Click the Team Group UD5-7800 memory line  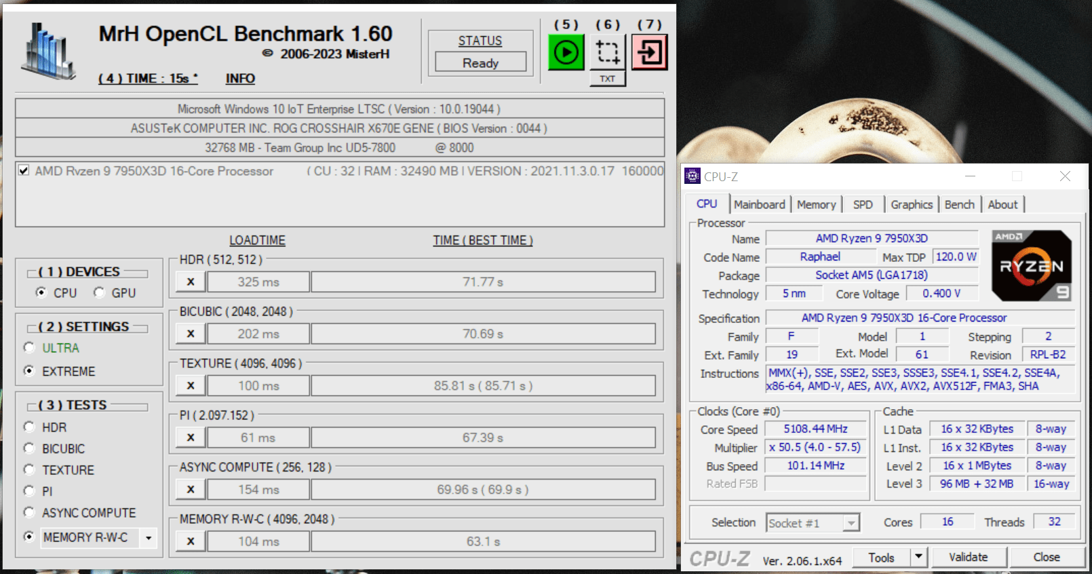[339, 147]
